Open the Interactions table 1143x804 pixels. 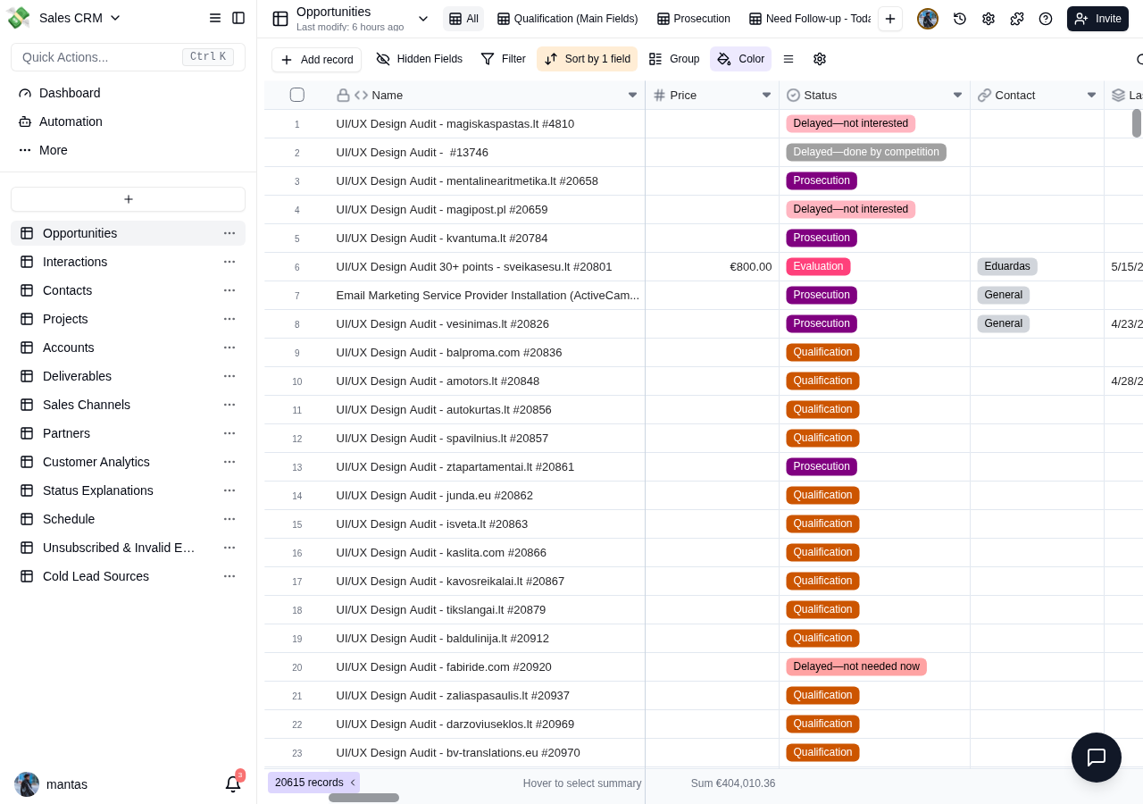[x=75, y=262]
